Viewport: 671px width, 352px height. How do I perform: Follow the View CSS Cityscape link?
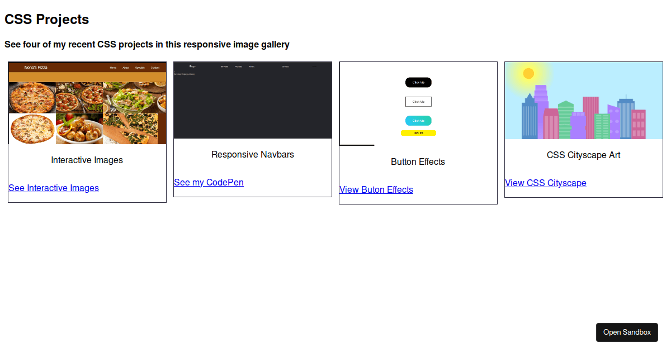545,183
